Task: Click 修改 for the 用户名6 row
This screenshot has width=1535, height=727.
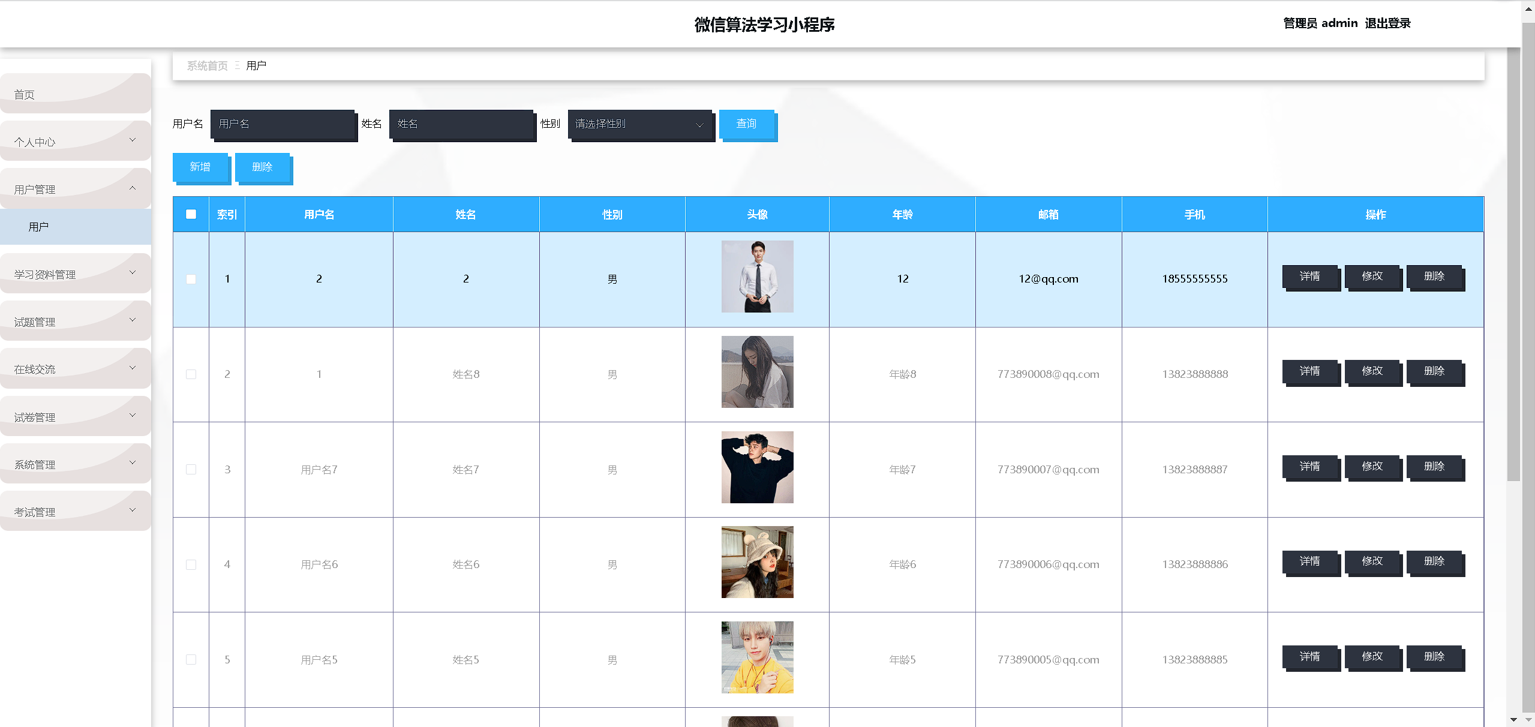Action: click(1372, 561)
